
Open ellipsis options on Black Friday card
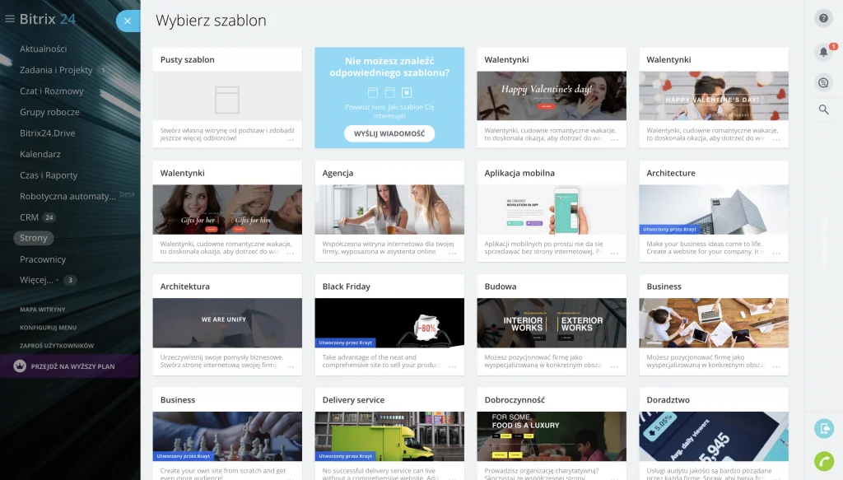[452, 367]
